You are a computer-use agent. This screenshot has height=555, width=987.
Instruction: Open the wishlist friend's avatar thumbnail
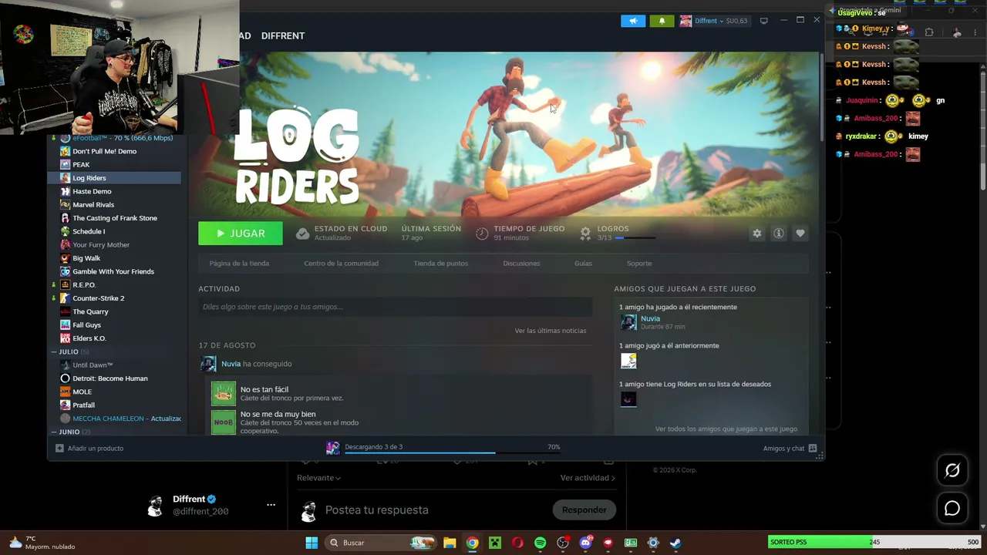coord(628,399)
